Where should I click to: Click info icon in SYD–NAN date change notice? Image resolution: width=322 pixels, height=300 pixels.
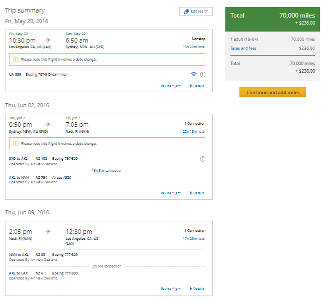[x=16, y=144]
